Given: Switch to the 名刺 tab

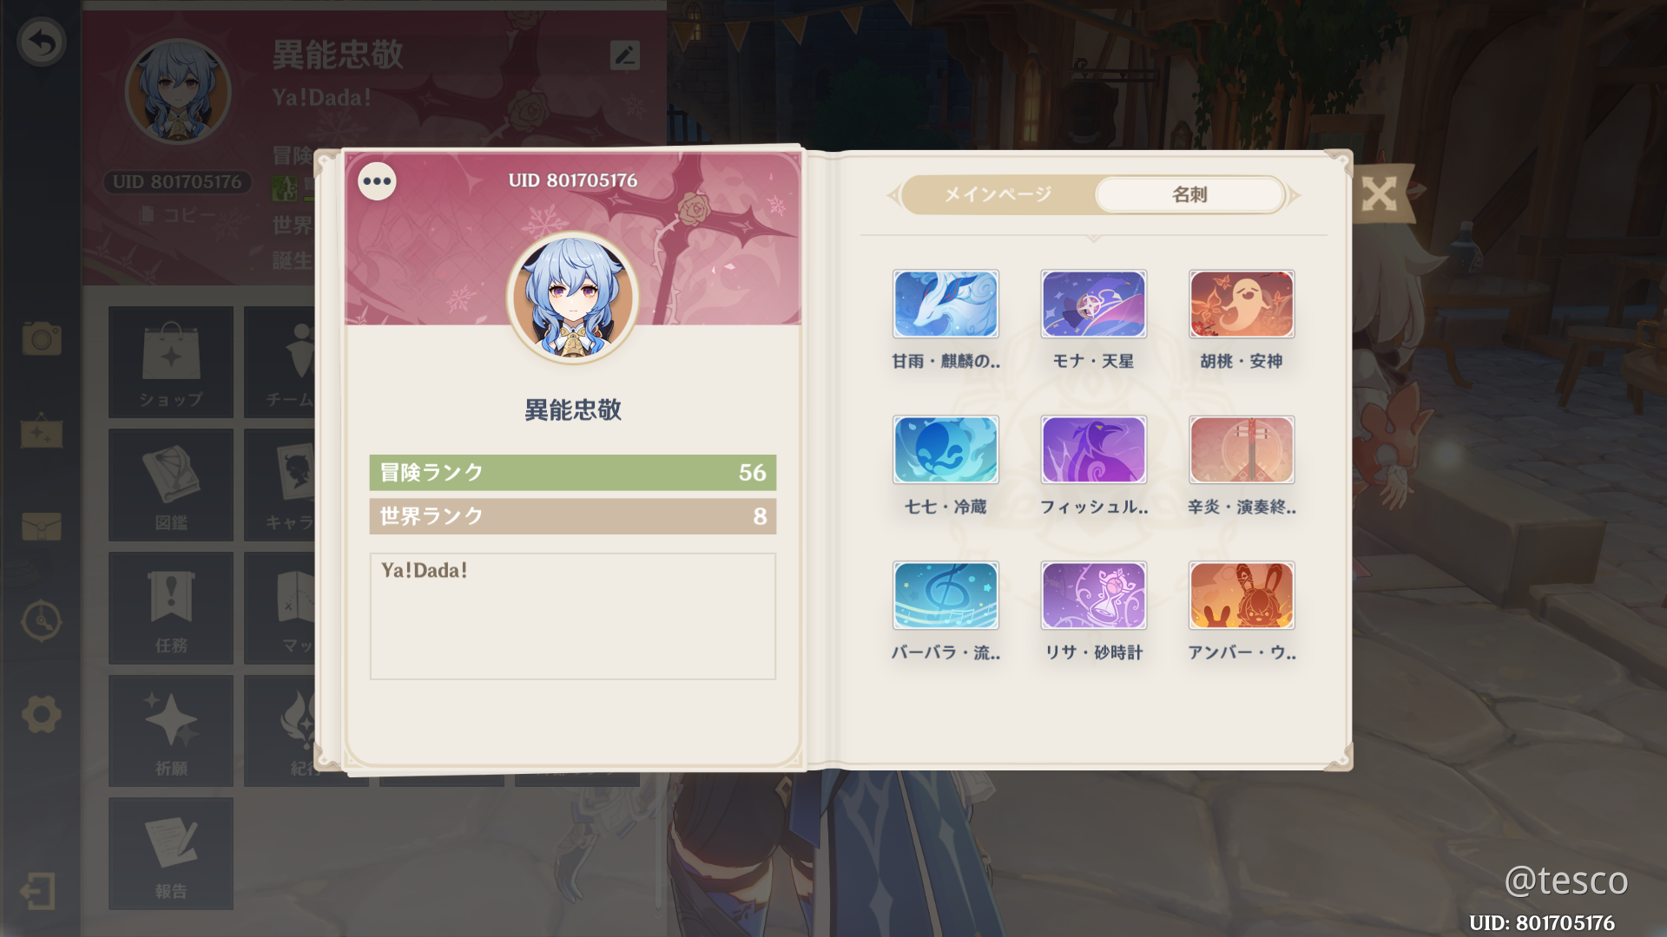Looking at the screenshot, I should pos(1189,194).
